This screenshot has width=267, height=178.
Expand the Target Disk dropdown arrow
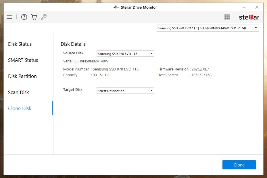pyautogui.click(x=151, y=91)
